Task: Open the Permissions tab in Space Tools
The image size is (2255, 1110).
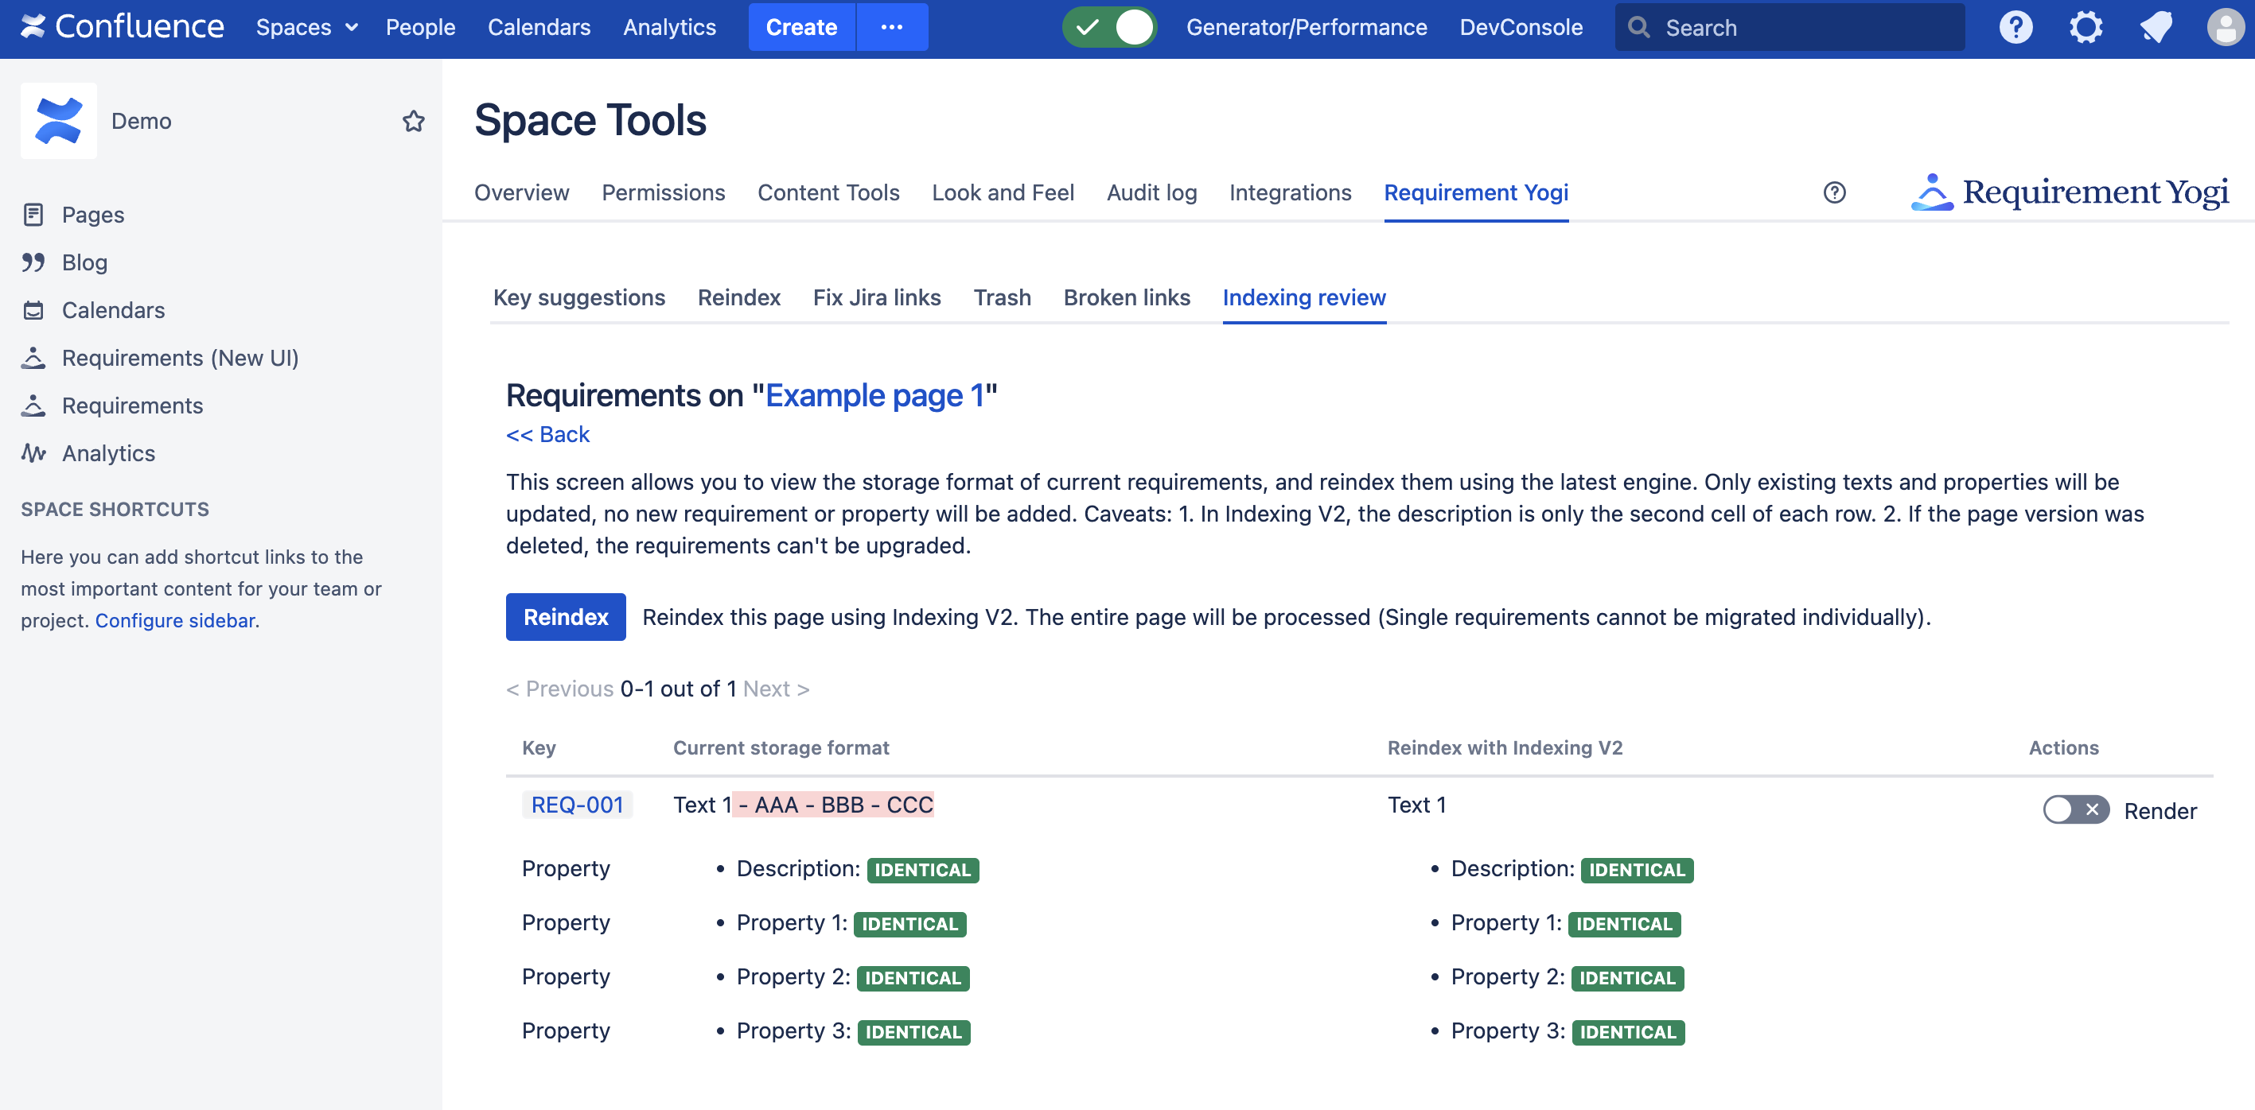Action: 663,192
